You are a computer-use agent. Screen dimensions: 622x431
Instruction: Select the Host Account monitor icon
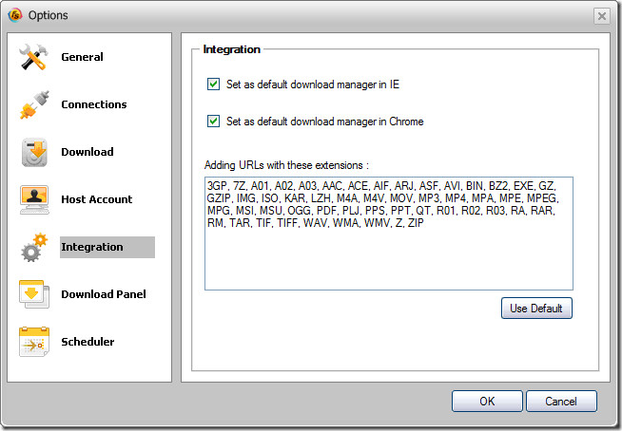coord(34,199)
